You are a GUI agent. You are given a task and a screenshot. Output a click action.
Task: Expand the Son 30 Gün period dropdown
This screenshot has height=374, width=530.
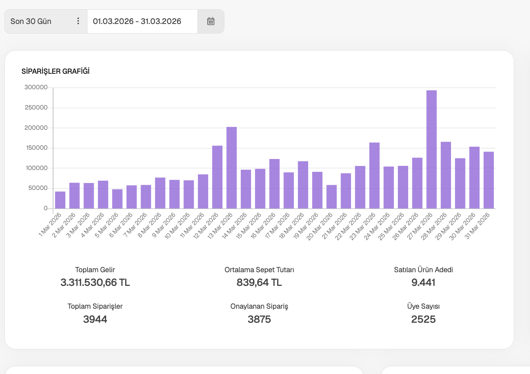46,21
